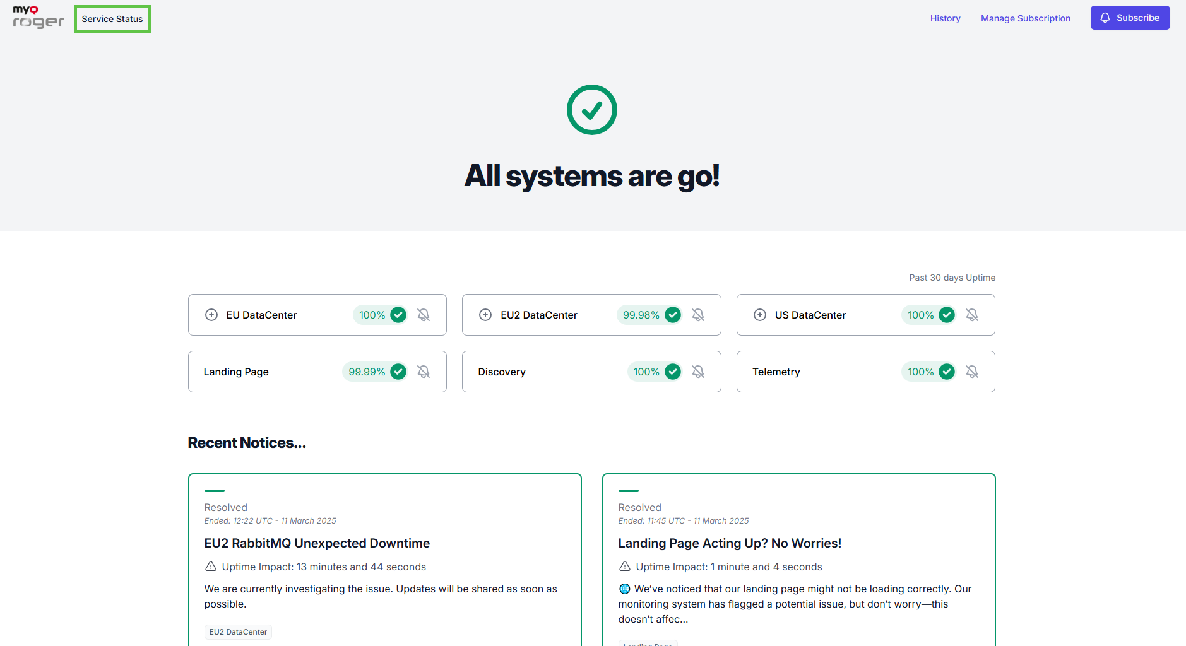Image resolution: width=1186 pixels, height=646 pixels.
Task: Expand the US DataCenter component group
Action: 760,315
